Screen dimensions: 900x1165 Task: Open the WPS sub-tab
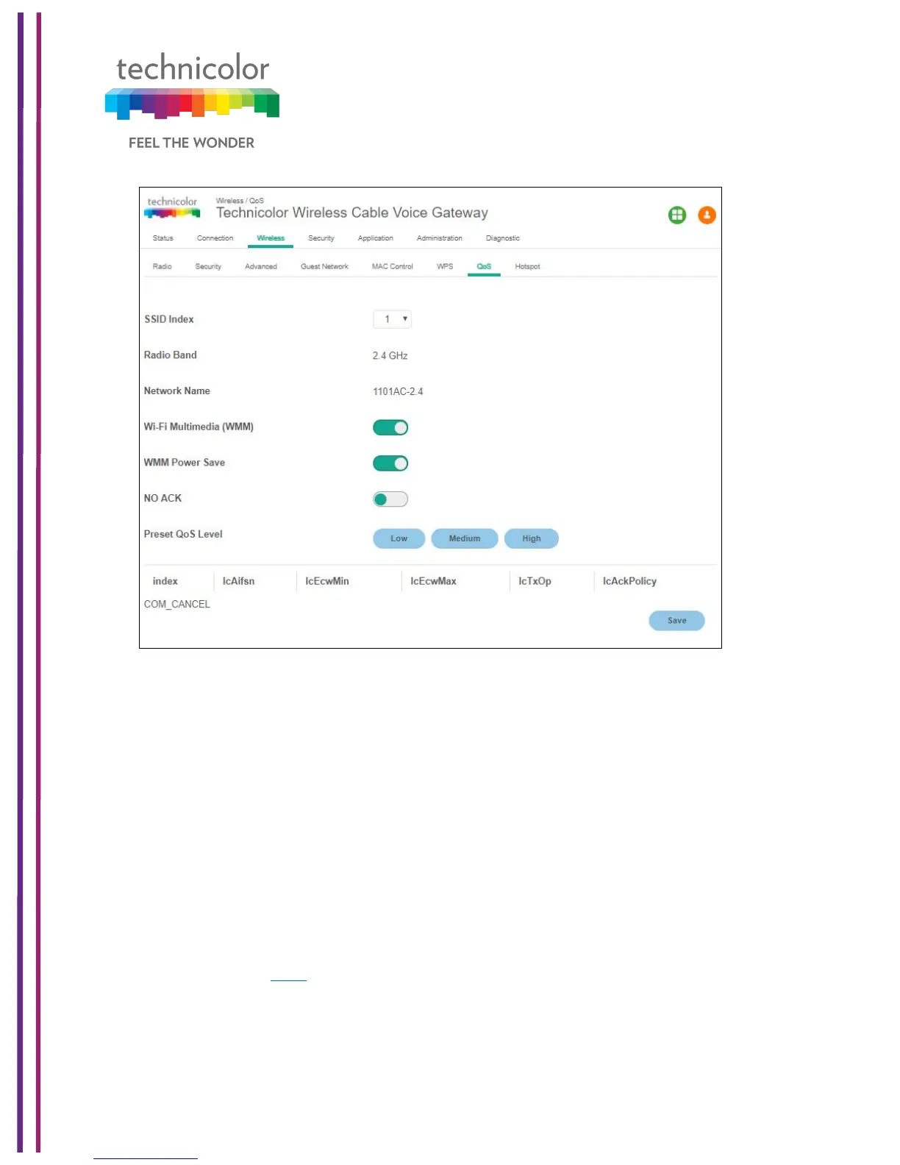(x=445, y=266)
